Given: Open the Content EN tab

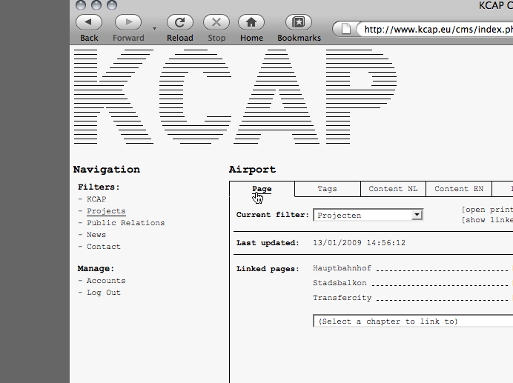Looking at the screenshot, I should coord(458,189).
